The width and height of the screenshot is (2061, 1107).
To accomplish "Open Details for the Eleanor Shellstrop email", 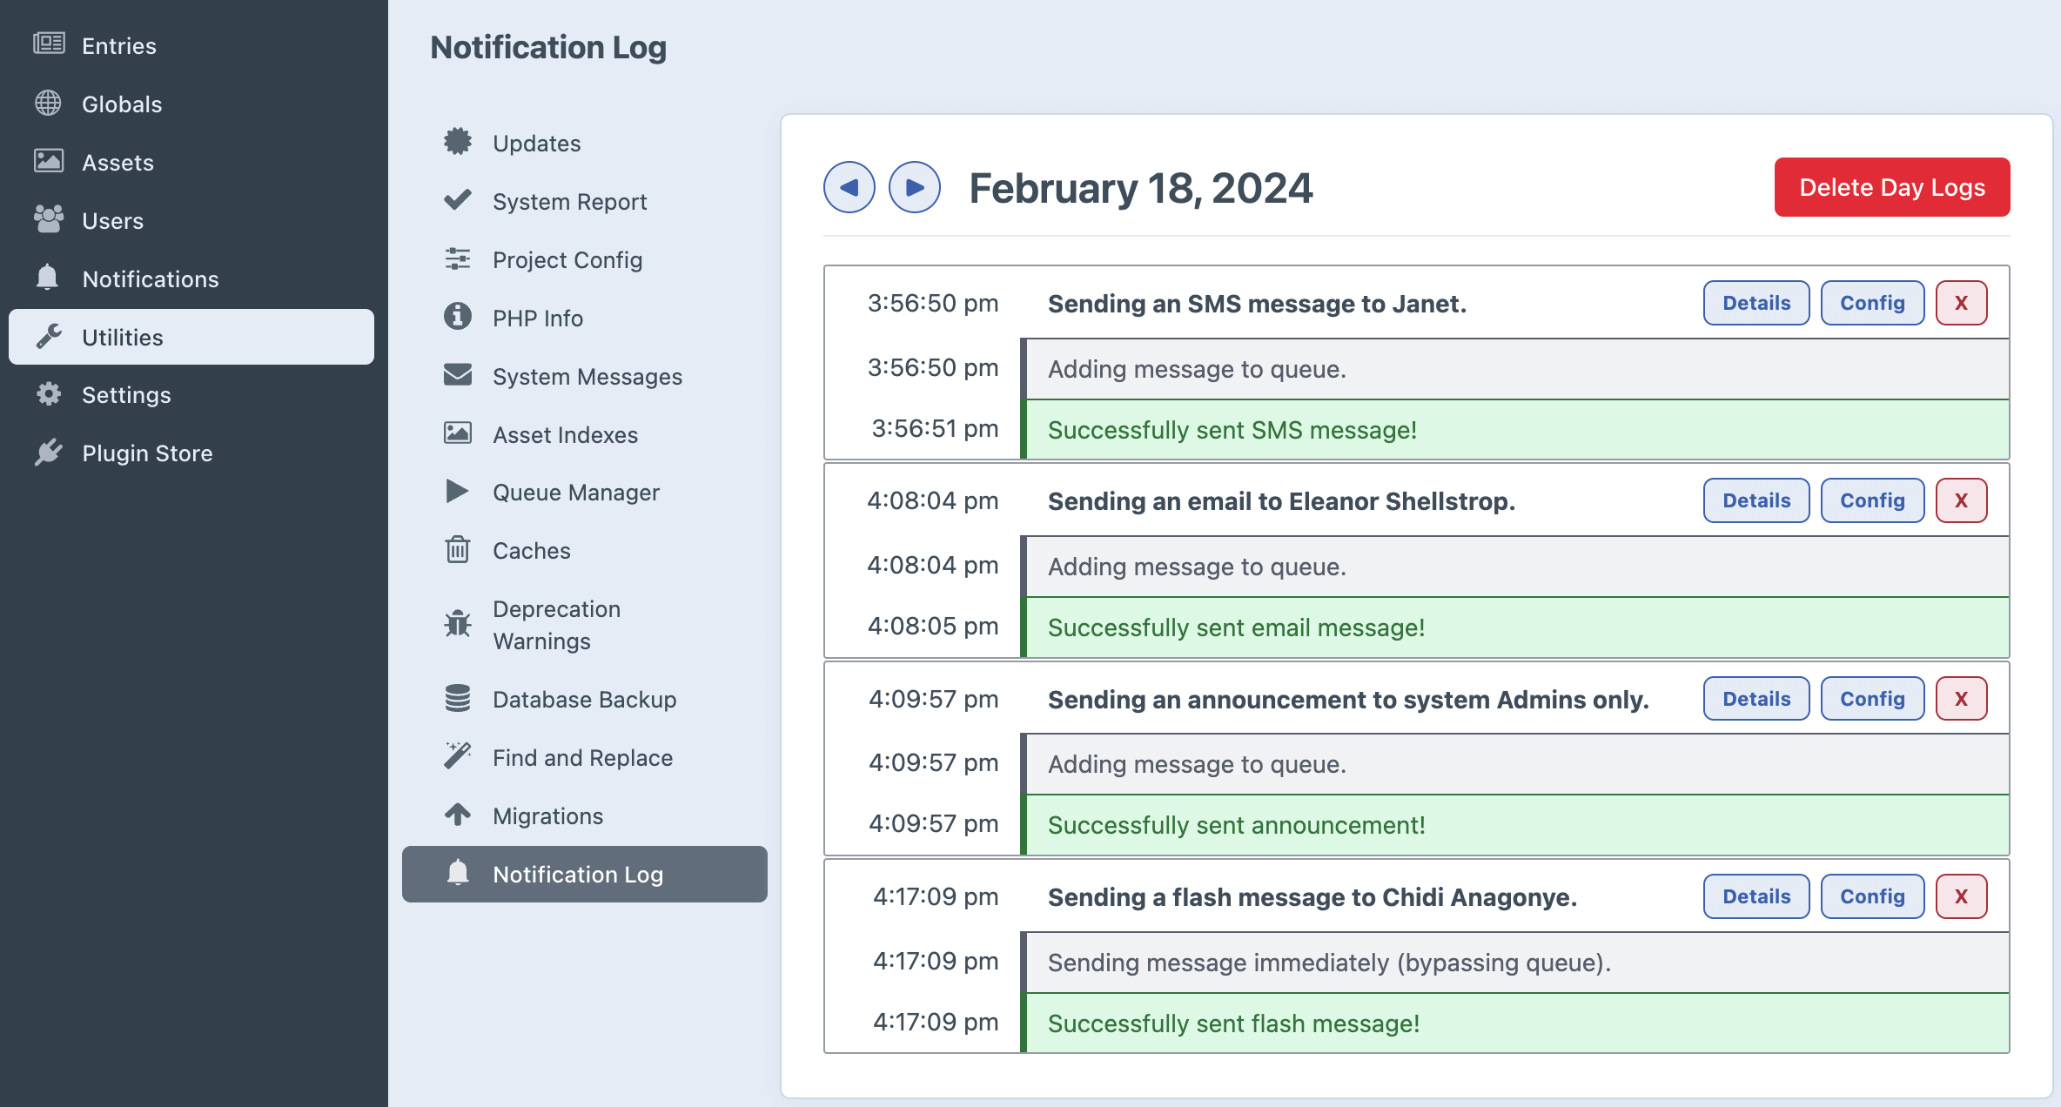I will 1756,500.
